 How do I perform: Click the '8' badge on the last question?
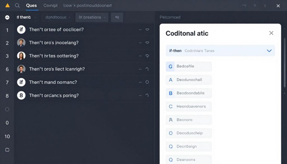tap(21, 95)
